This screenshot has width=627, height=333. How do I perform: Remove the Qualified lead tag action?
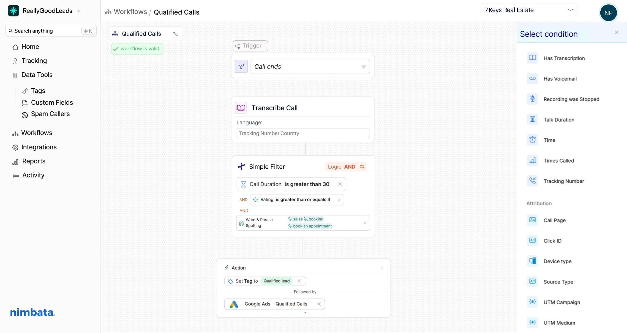point(299,281)
